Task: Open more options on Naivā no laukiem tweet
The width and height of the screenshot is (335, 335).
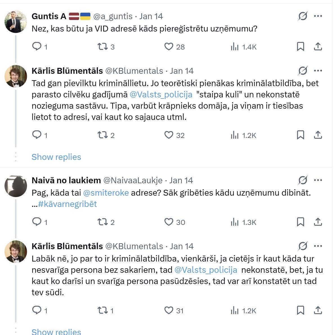Action: [318, 180]
